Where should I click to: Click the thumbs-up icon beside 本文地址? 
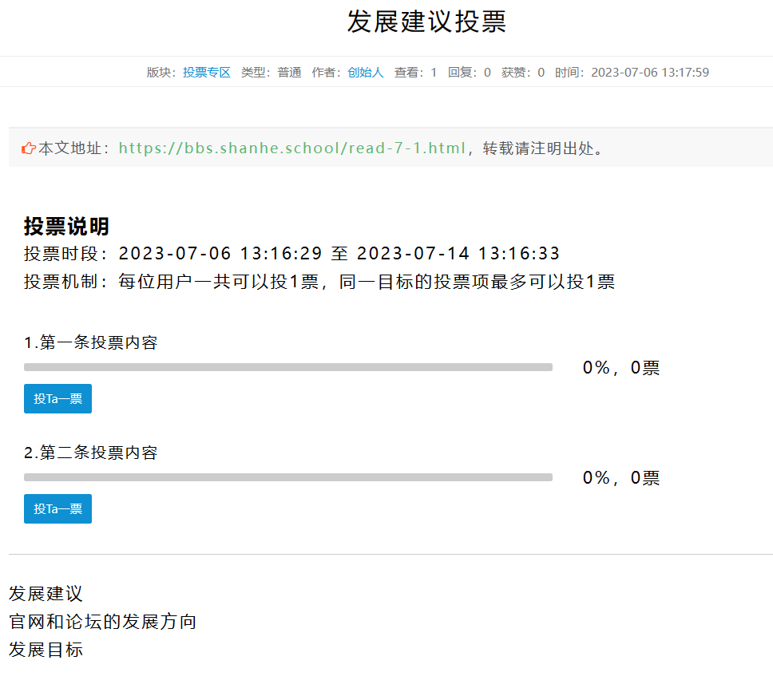29,148
